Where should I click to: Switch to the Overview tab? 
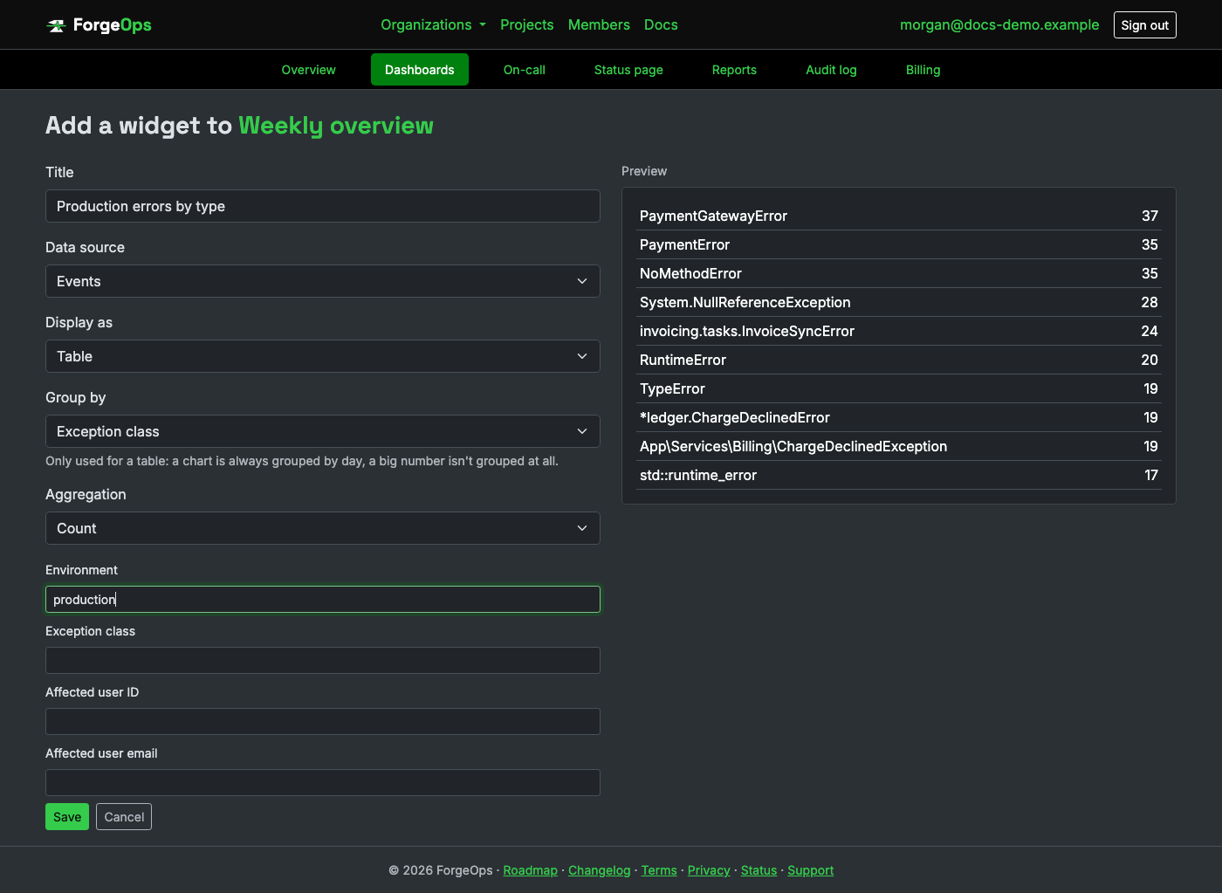[x=308, y=70]
